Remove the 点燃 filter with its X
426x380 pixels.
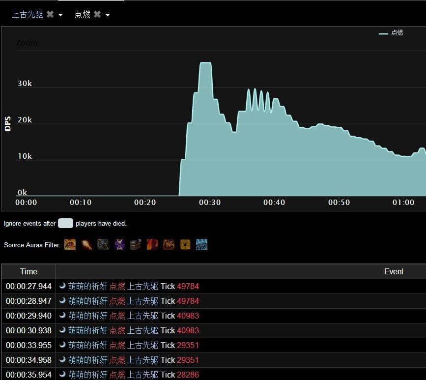click(97, 15)
